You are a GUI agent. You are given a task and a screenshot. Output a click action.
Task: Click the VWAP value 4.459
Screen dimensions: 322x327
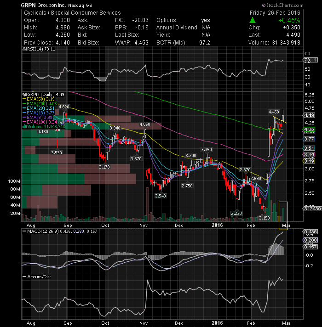[141, 43]
